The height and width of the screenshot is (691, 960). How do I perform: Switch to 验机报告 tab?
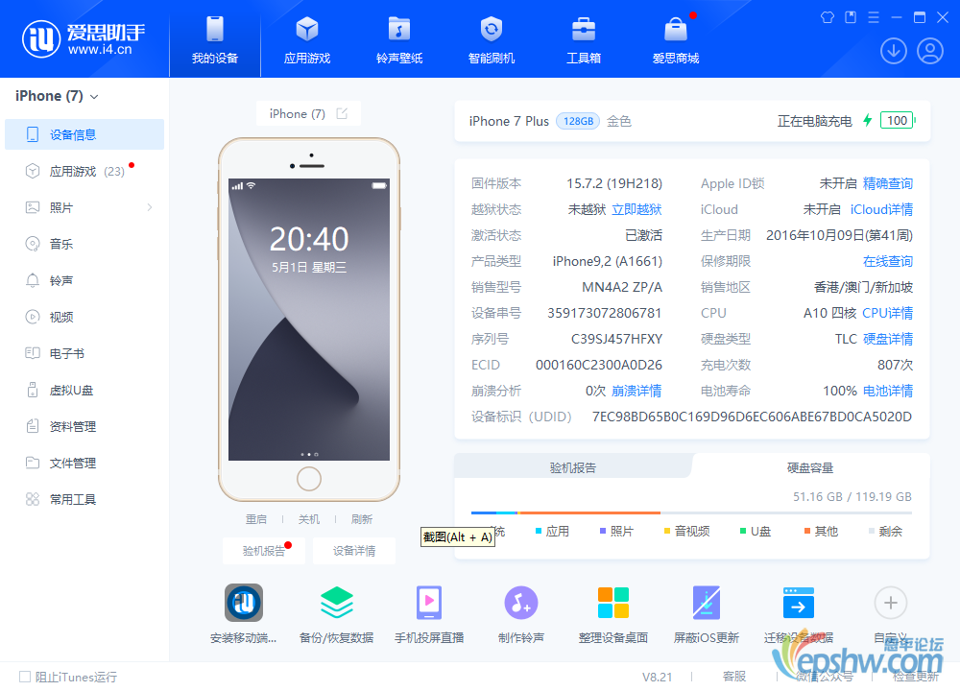pos(573,467)
